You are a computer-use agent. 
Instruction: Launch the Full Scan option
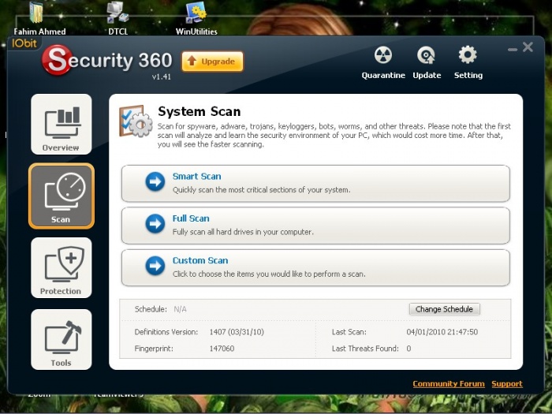315,226
